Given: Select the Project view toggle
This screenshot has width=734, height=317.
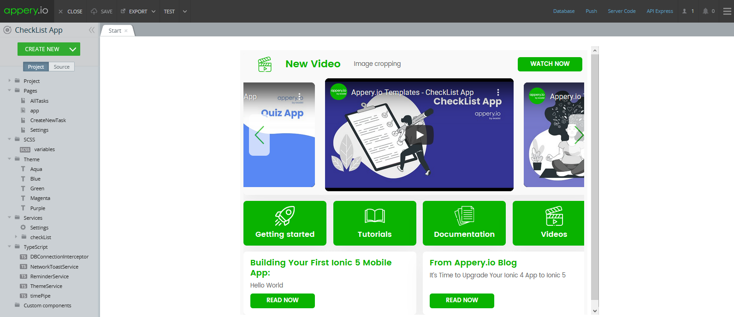Looking at the screenshot, I should coord(36,67).
